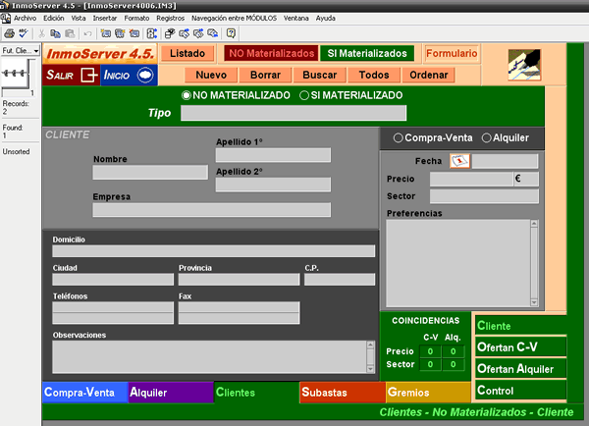Open the Tipo dropdown field
Screen dimensions: 589x426
(294, 113)
